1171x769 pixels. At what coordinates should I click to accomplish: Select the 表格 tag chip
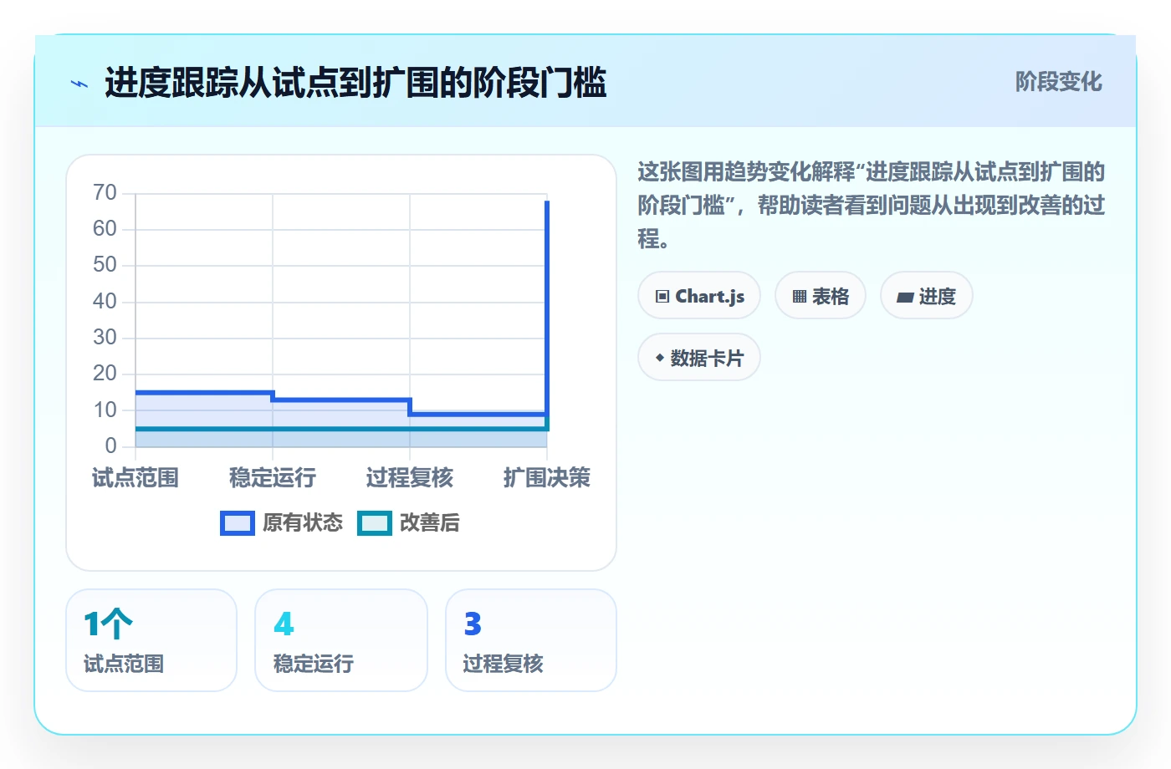[x=821, y=296]
